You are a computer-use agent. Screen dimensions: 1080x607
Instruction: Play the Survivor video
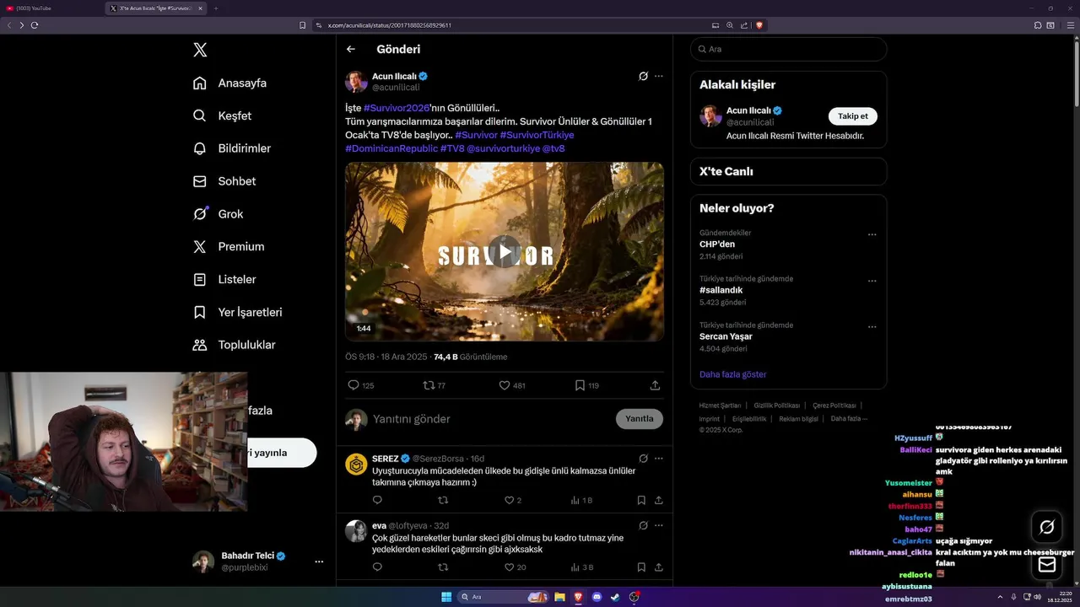tap(505, 251)
